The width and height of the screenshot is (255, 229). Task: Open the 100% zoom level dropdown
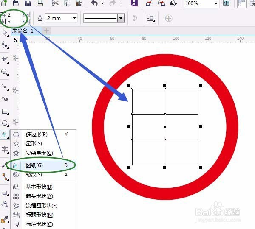(x=216, y=3)
